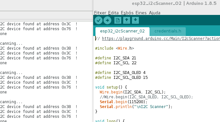Open a sketch with the up-arrow icon

tap(126, 20)
